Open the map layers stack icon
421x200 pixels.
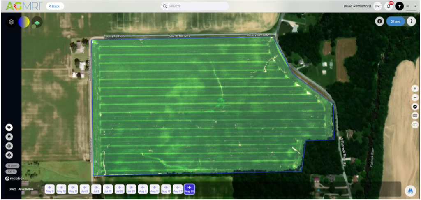click(x=11, y=22)
